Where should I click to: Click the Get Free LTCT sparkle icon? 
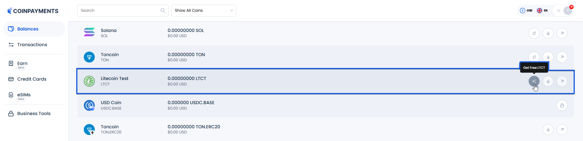[534, 81]
